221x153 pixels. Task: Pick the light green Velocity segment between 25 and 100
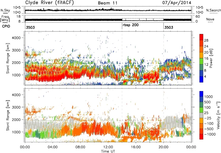[x=201, y=110]
